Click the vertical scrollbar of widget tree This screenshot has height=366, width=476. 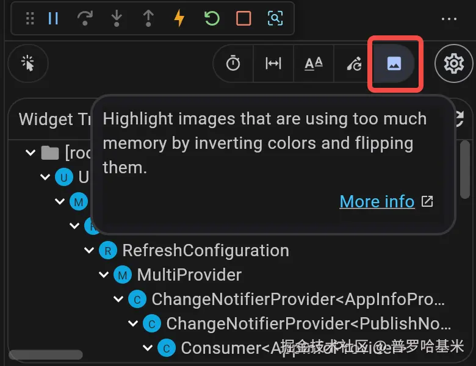465,170
